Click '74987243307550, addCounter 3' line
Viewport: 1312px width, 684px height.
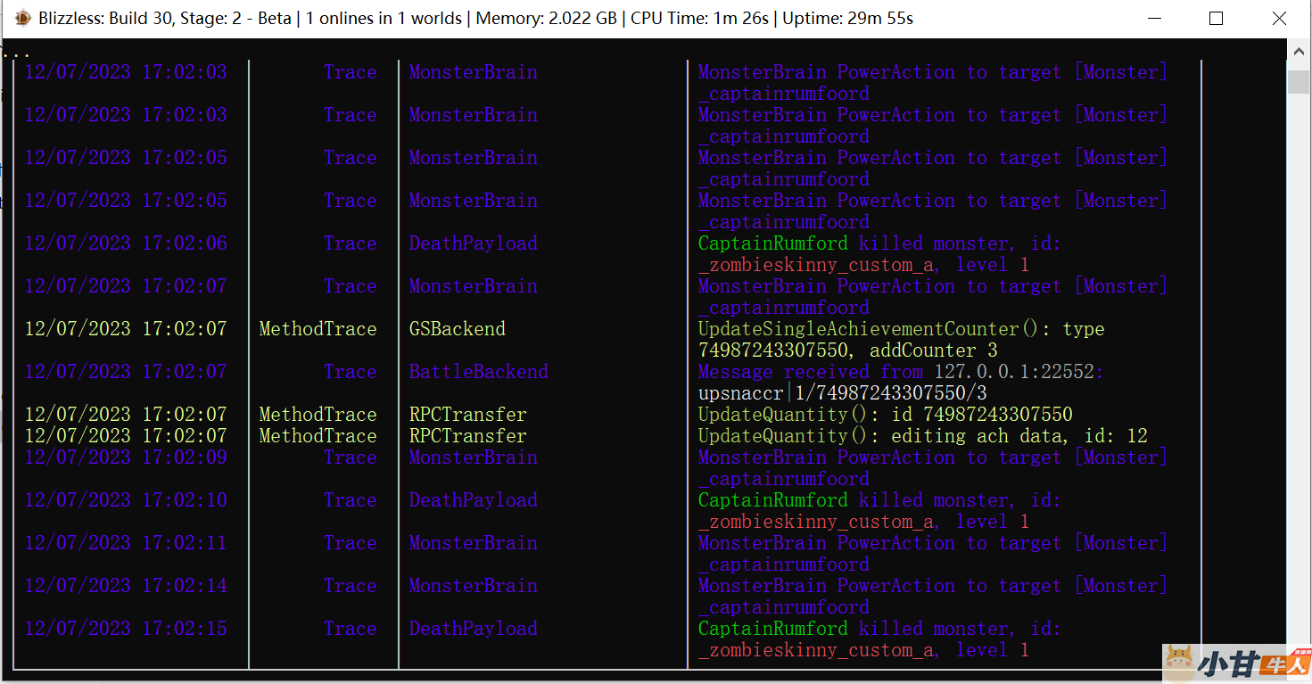847,350
